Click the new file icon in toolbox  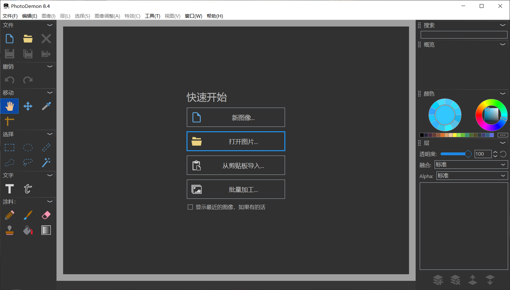click(x=9, y=39)
